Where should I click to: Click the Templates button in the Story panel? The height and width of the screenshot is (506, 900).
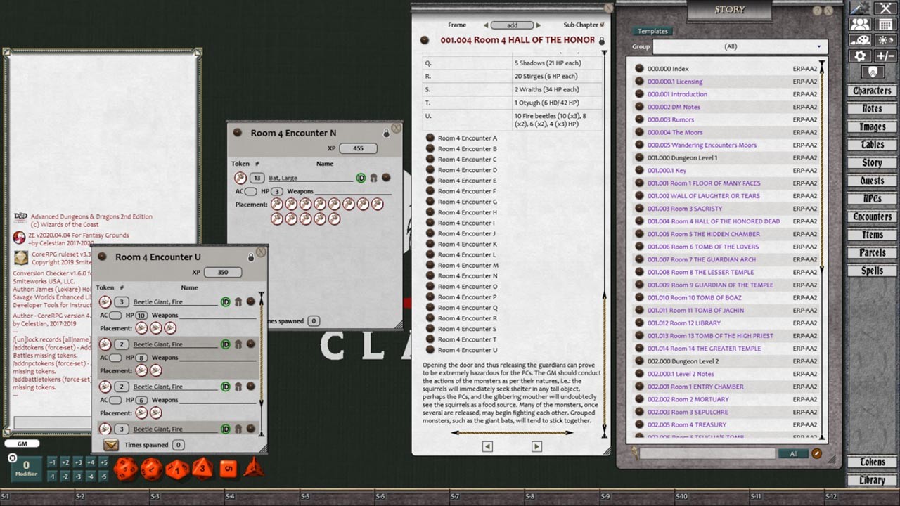(x=652, y=31)
